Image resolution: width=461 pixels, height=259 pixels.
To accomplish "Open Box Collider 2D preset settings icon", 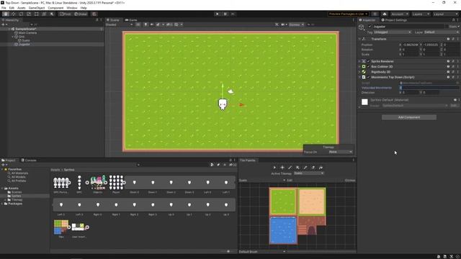I will click(453, 67).
